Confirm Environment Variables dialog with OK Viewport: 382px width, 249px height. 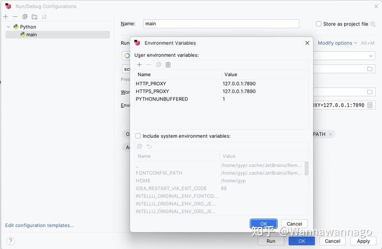263,224
